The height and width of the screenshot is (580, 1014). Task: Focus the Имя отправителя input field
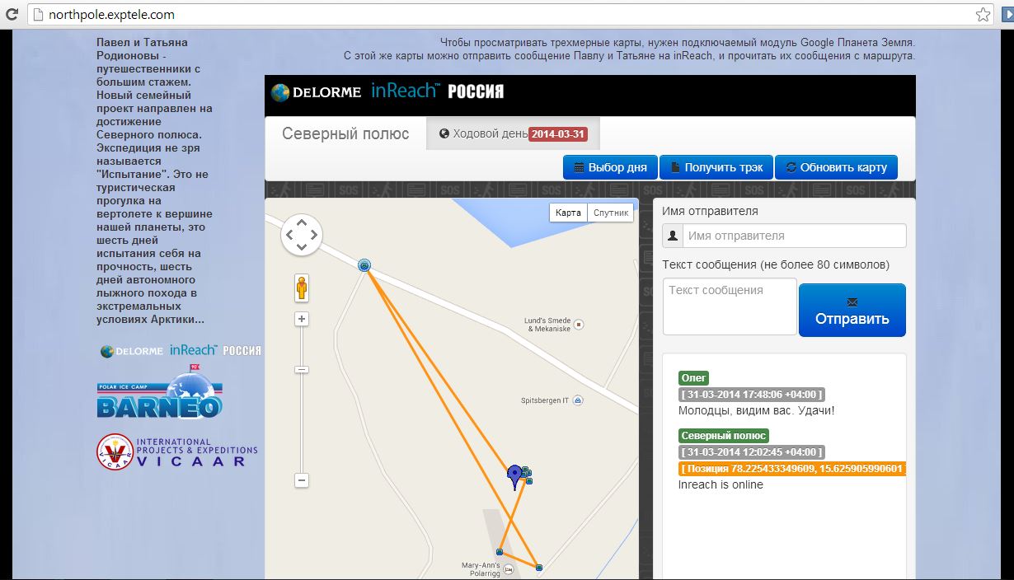[x=793, y=236]
